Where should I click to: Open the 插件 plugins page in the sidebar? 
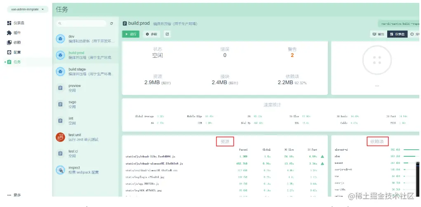pos(14,33)
